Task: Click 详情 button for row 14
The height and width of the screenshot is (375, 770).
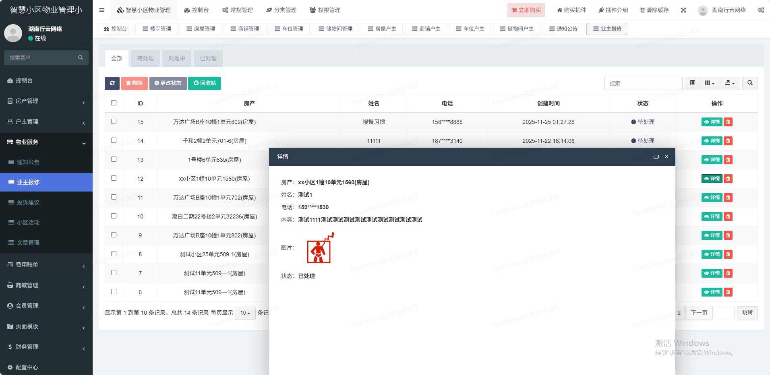Action: click(x=712, y=141)
